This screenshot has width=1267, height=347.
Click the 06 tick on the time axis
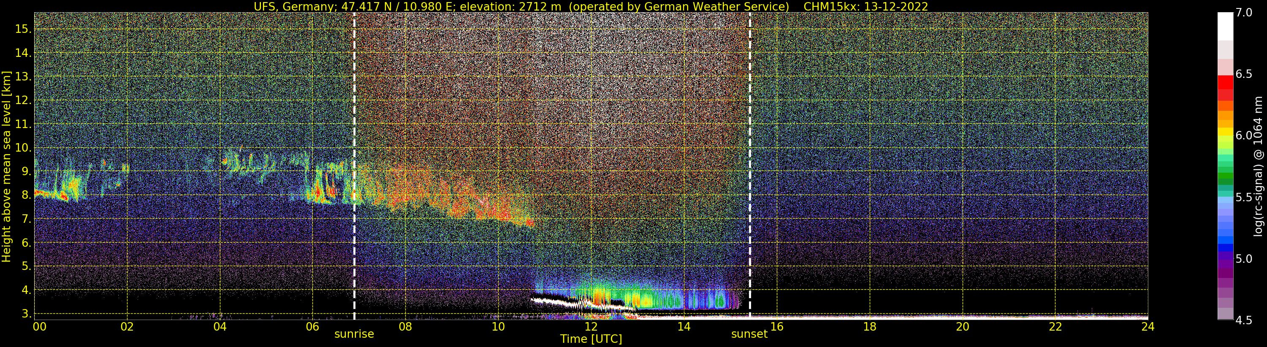pyautogui.click(x=313, y=327)
